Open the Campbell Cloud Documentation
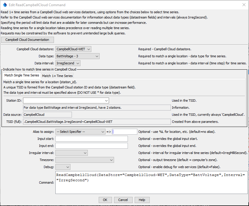 click(x=27, y=40)
